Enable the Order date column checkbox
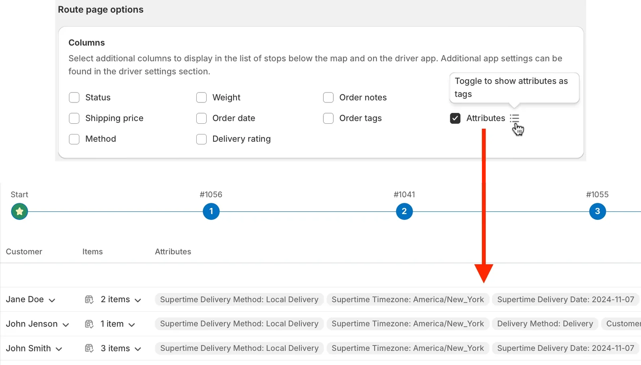The image size is (641, 365). pos(202,118)
